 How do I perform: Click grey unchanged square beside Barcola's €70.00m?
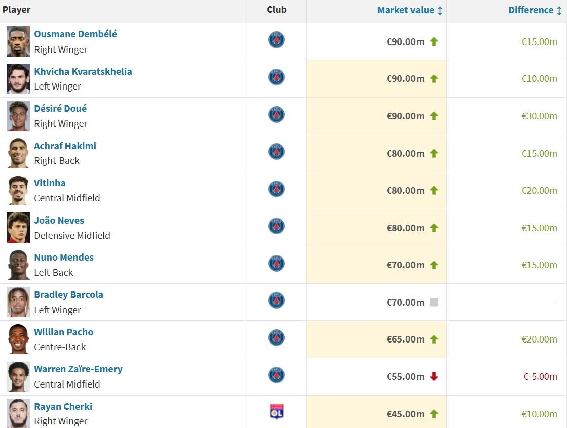[x=434, y=302]
